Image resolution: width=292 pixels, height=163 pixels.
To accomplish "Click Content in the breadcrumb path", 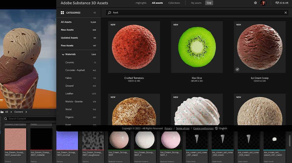I will [x=19, y=112].
